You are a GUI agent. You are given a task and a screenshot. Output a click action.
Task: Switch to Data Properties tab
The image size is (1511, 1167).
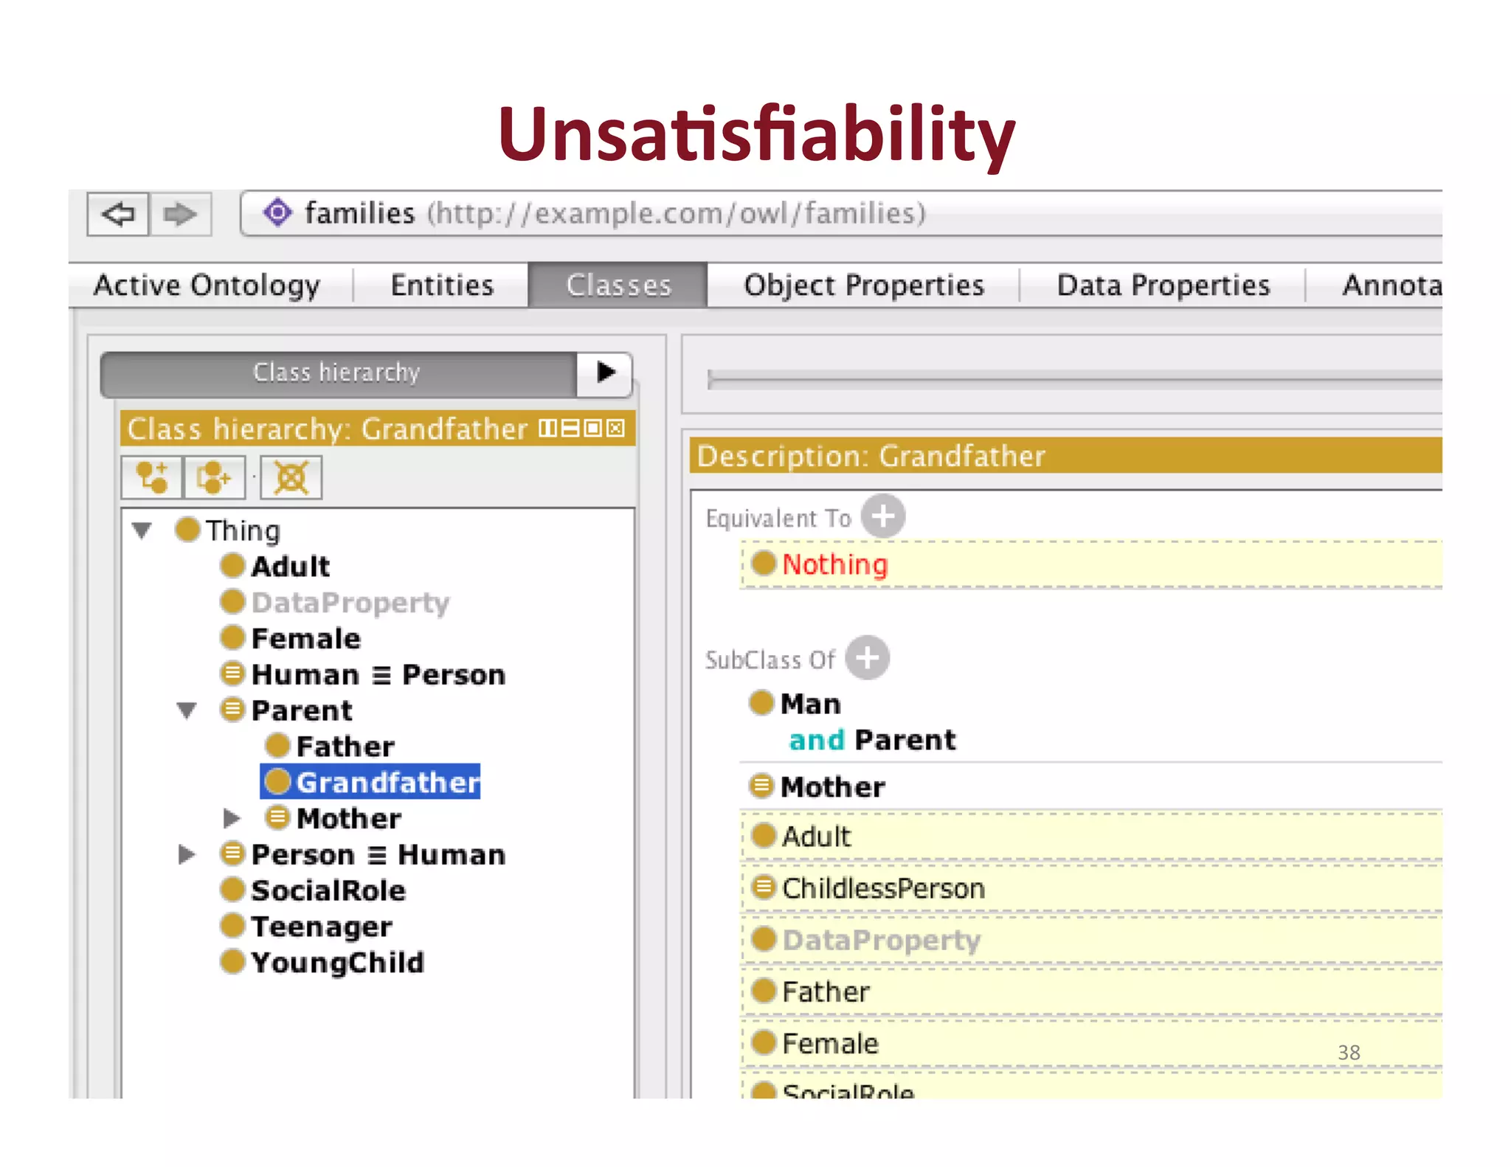(x=1163, y=285)
